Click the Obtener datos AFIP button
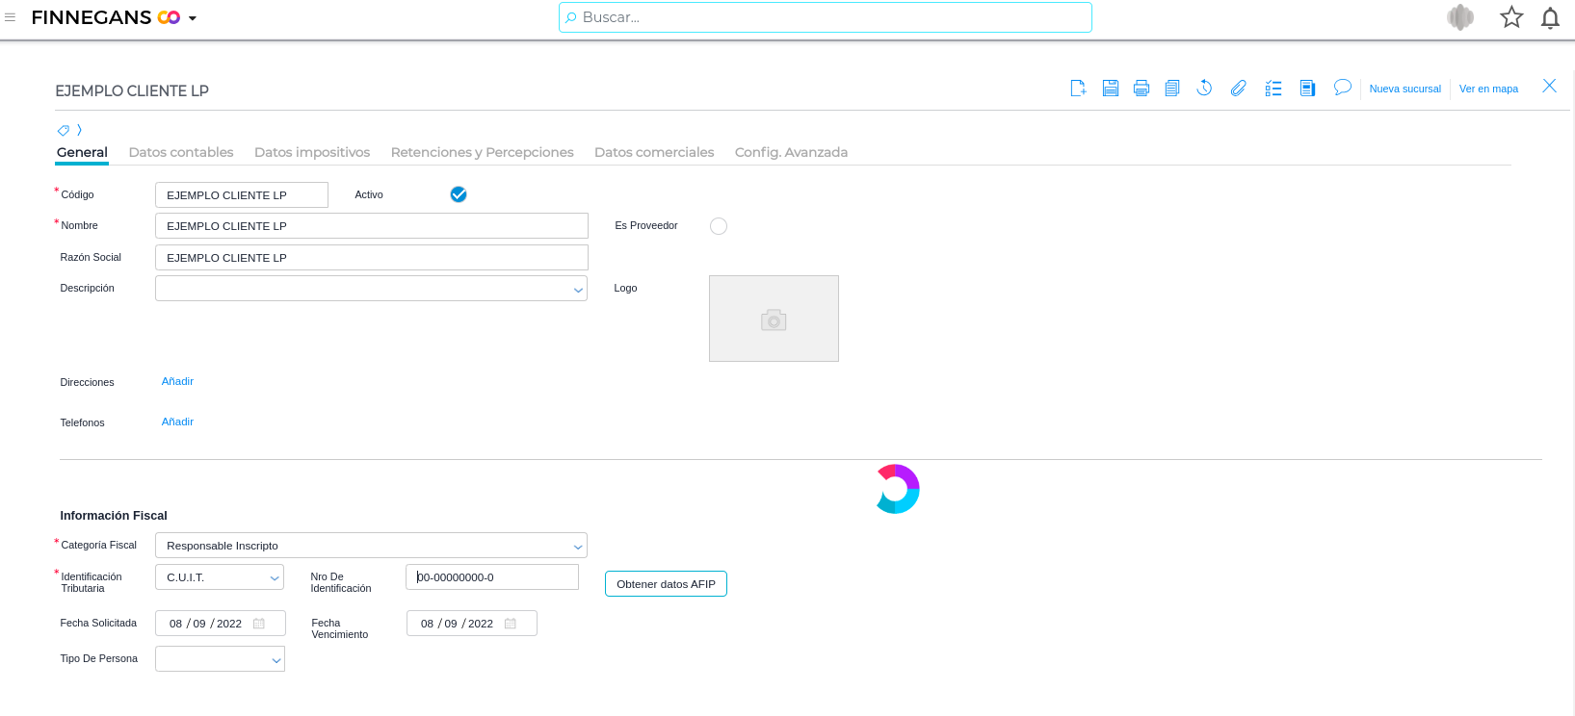This screenshot has height=716, width=1575. pyautogui.click(x=666, y=584)
